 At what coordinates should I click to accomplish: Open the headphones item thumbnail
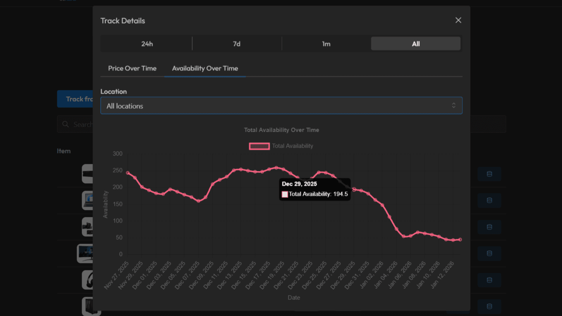88,280
